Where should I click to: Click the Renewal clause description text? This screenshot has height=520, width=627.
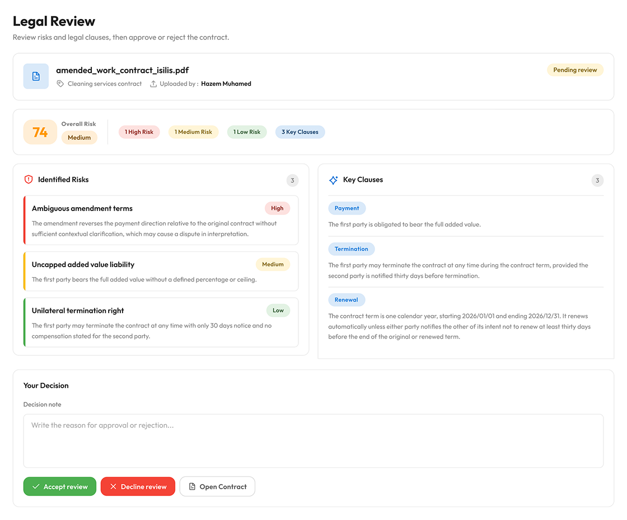pos(460,326)
